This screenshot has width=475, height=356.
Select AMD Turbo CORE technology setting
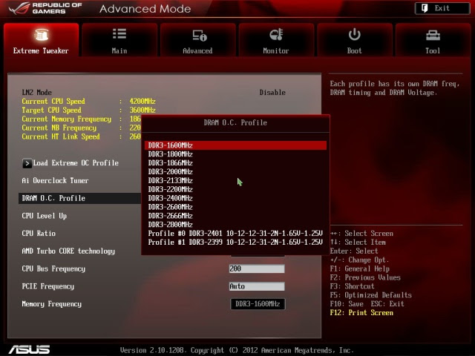click(x=68, y=251)
